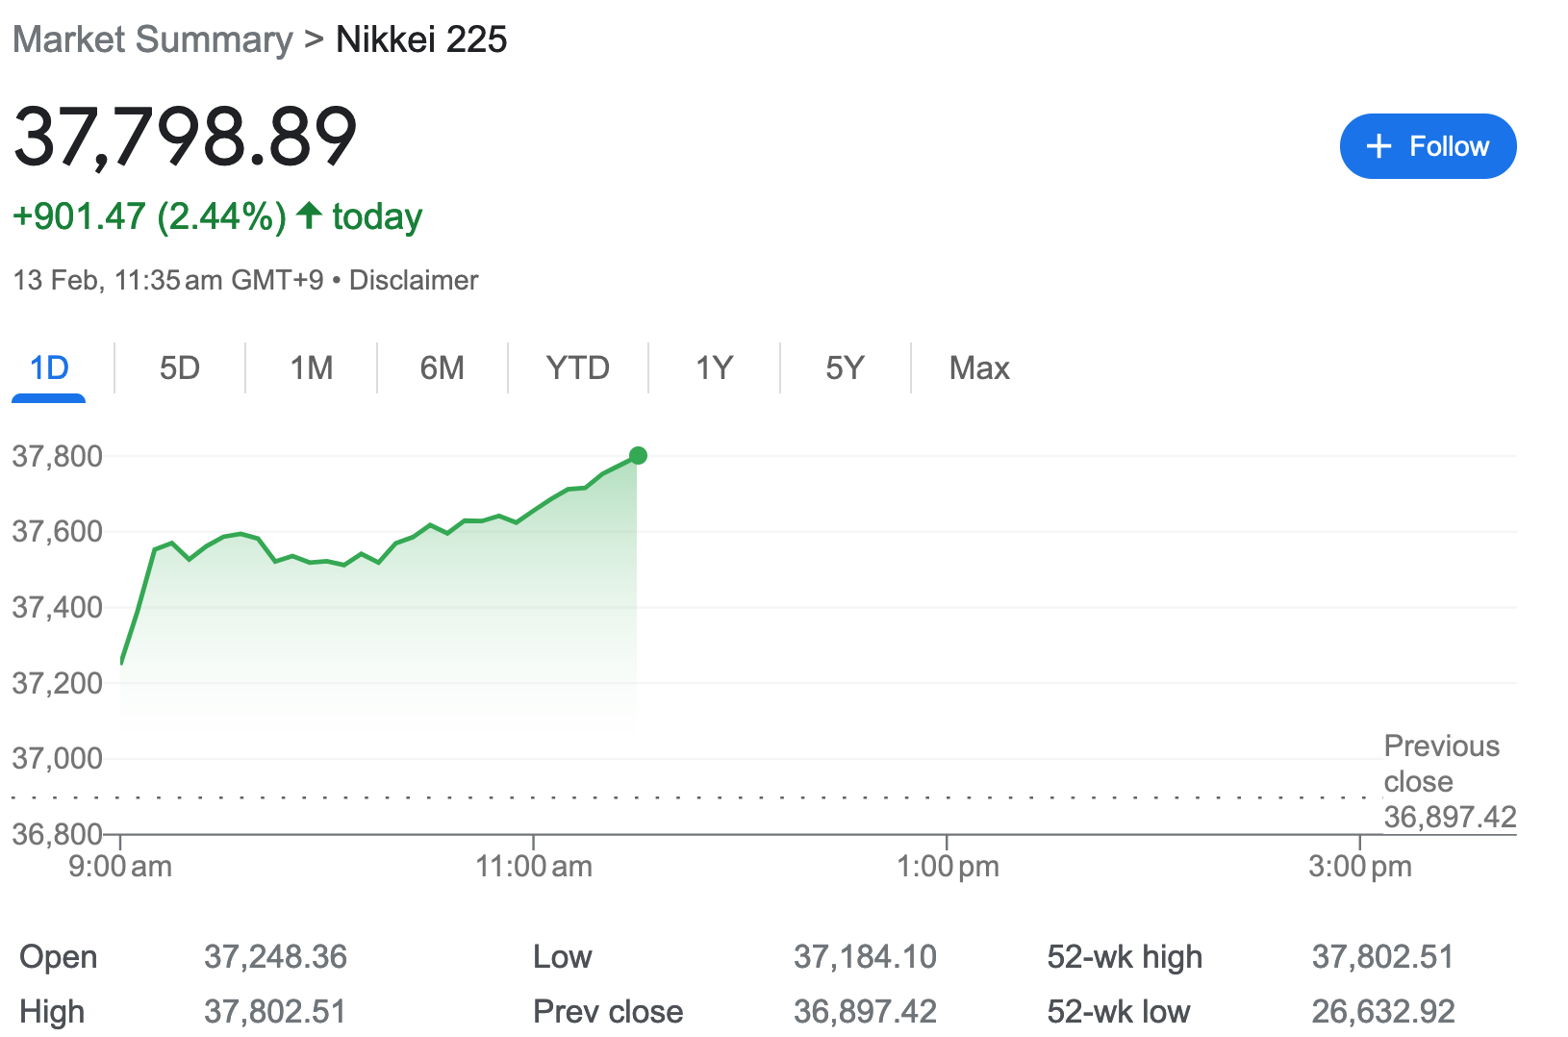
Task: Select the 1D time range tab
Action: [49, 367]
